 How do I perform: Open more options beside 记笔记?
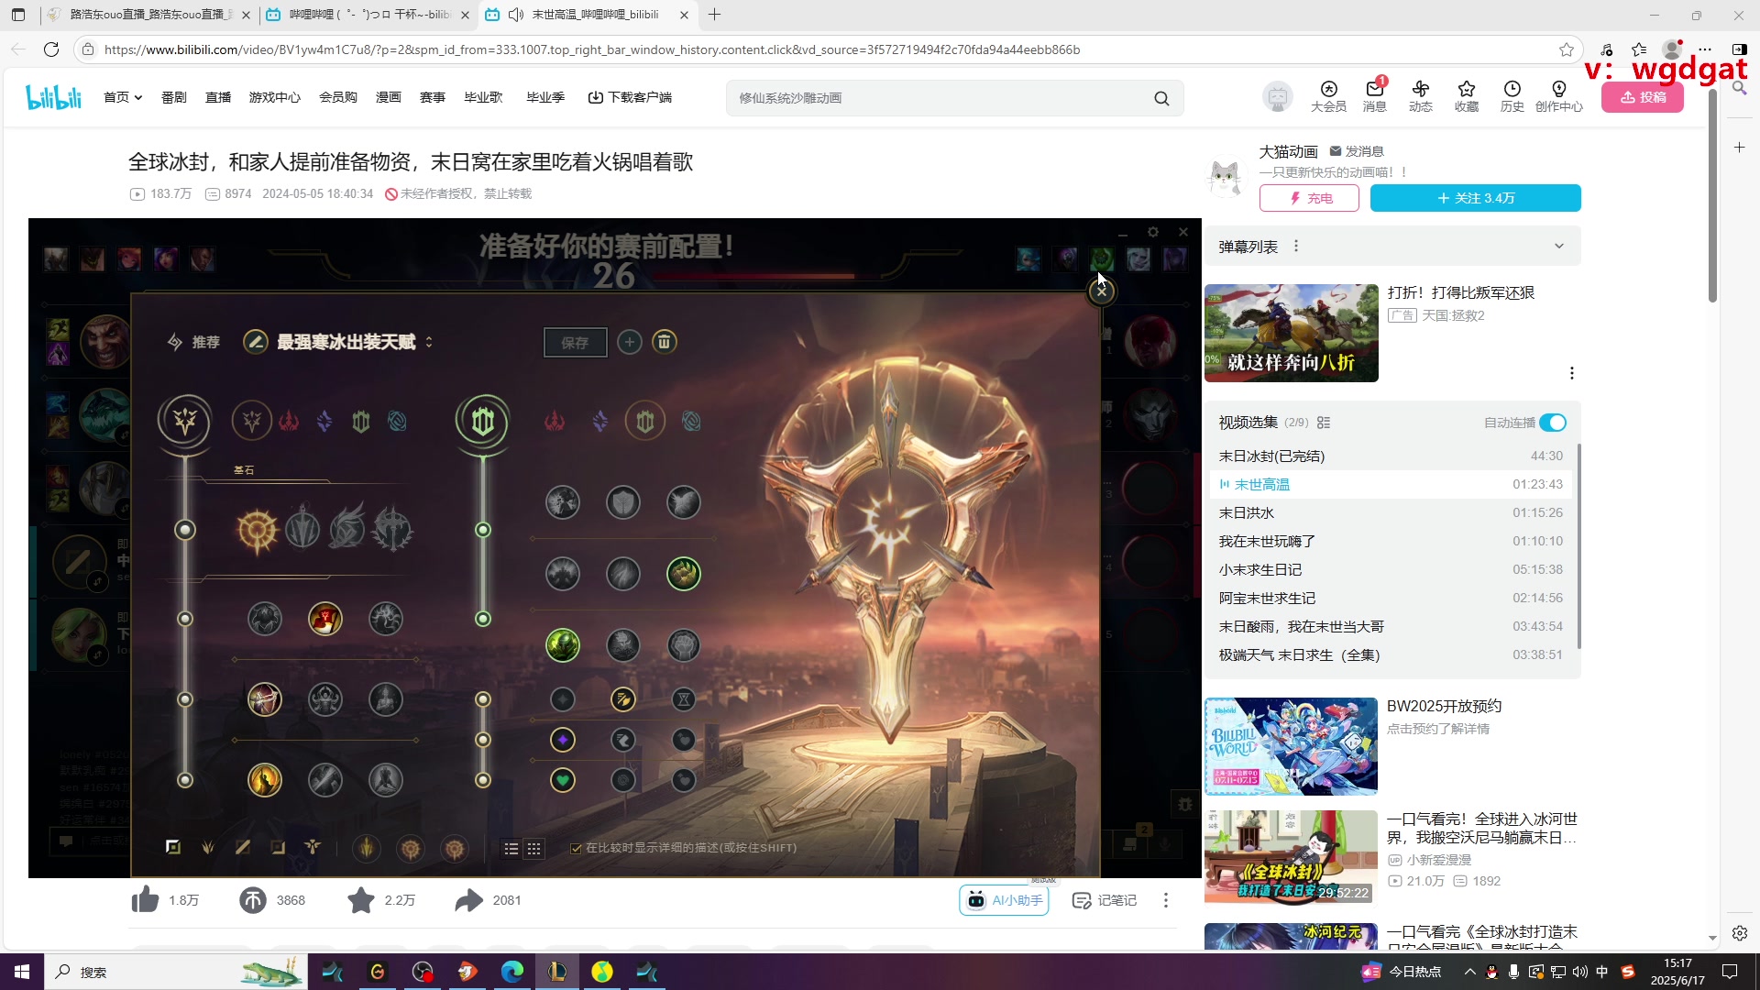point(1165,900)
